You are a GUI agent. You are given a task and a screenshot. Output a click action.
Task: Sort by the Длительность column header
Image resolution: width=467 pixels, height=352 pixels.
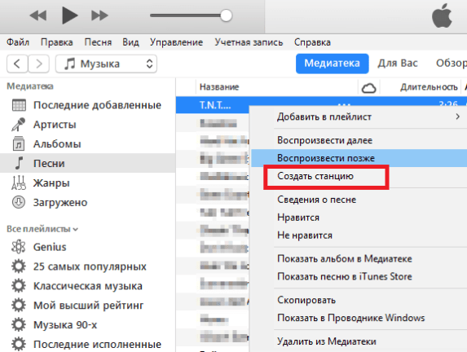pos(429,87)
